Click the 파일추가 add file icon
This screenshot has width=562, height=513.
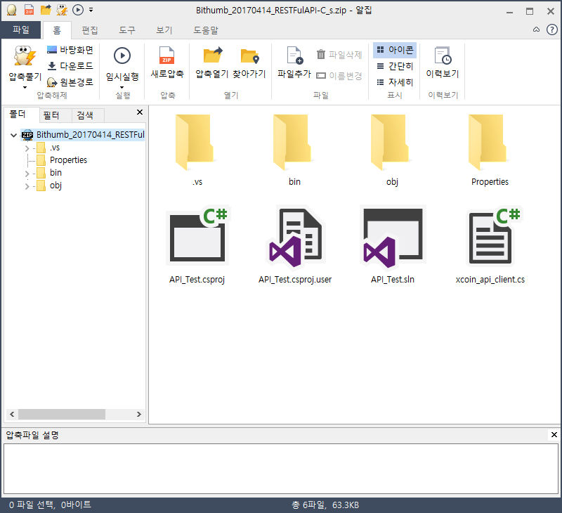pos(294,56)
